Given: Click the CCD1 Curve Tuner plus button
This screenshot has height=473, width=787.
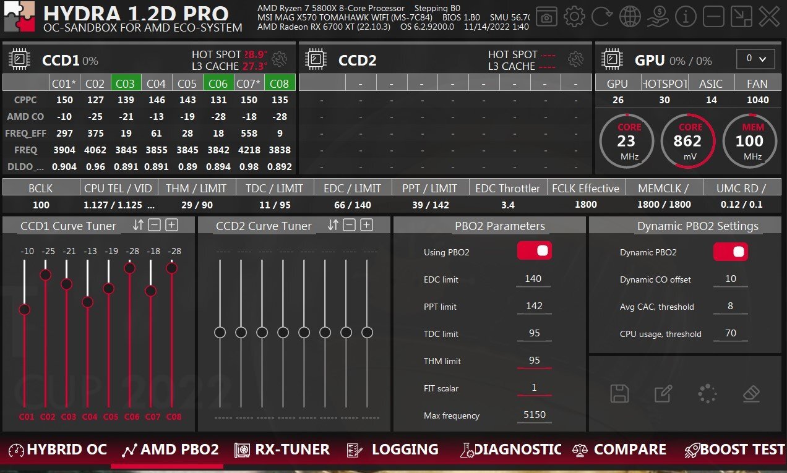Looking at the screenshot, I should click(172, 225).
